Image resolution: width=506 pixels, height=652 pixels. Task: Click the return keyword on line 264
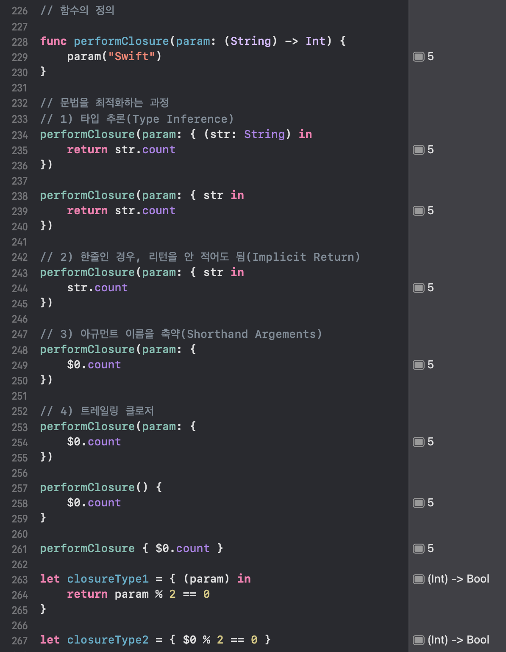tap(87, 594)
